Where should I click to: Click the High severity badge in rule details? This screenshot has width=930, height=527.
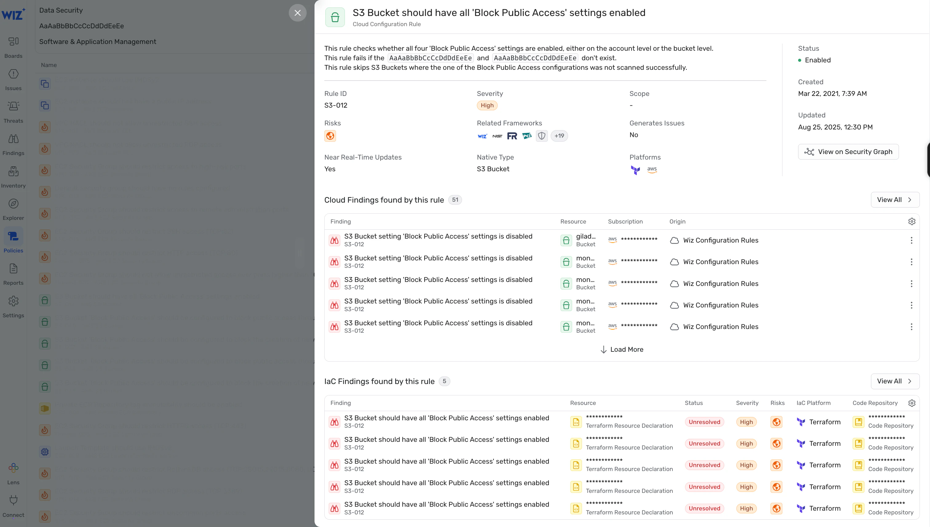click(x=487, y=105)
